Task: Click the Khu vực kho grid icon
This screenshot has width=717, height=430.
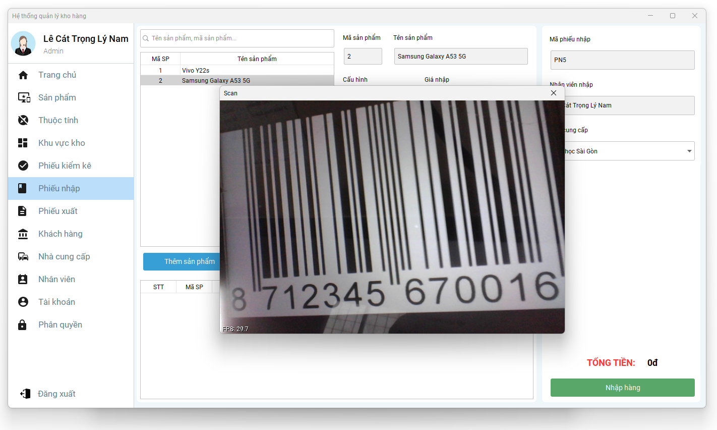Action: click(x=23, y=143)
